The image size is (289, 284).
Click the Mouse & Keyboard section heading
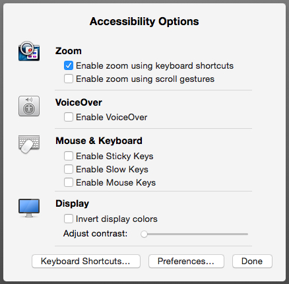click(x=99, y=141)
